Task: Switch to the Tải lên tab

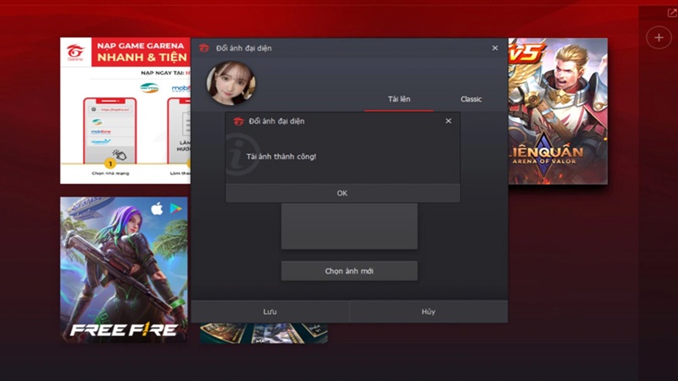Action: click(x=398, y=99)
